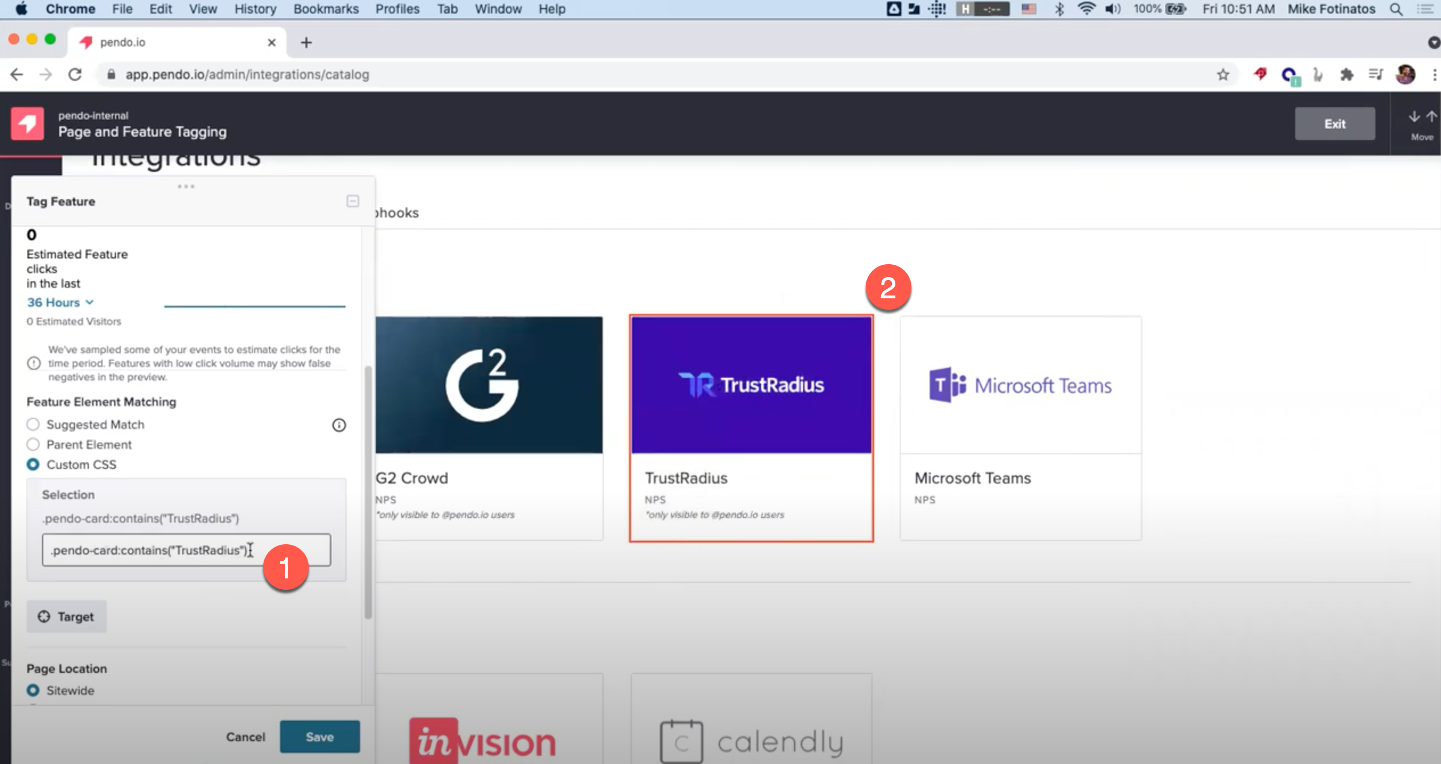Image resolution: width=1441 pixels, height=764 pixels.
Task: Click the Chrome app menu
Action: pos(70,9)
